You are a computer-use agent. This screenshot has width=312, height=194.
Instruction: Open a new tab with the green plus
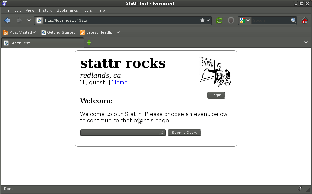[x=88, y=42]
